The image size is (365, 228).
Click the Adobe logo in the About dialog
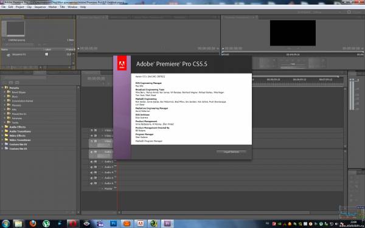tap(122, 63)
